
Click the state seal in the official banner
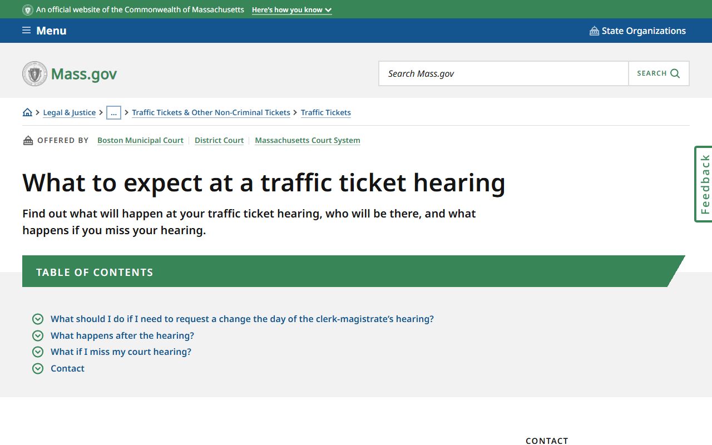(28, 10)
